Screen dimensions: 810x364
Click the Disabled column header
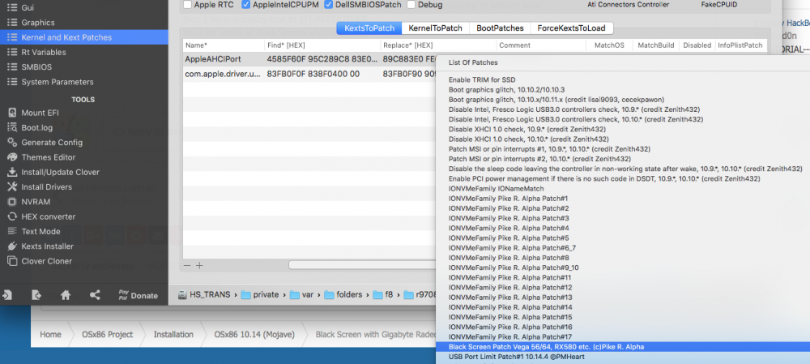tap(697, 45)
